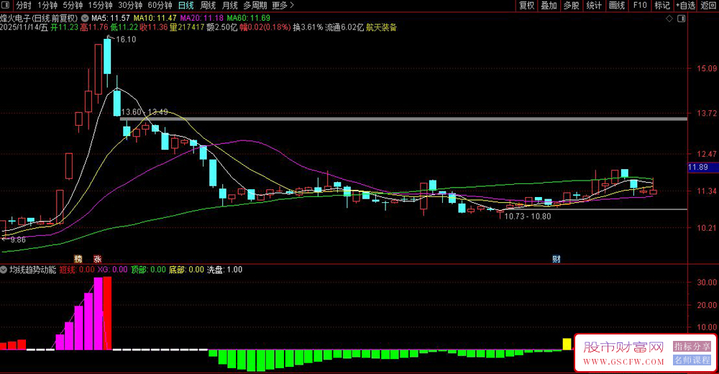
Task: Click the 返回 back button
Action: point(708,5)
